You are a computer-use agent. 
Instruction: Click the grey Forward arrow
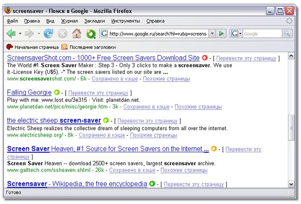(30, 34)
